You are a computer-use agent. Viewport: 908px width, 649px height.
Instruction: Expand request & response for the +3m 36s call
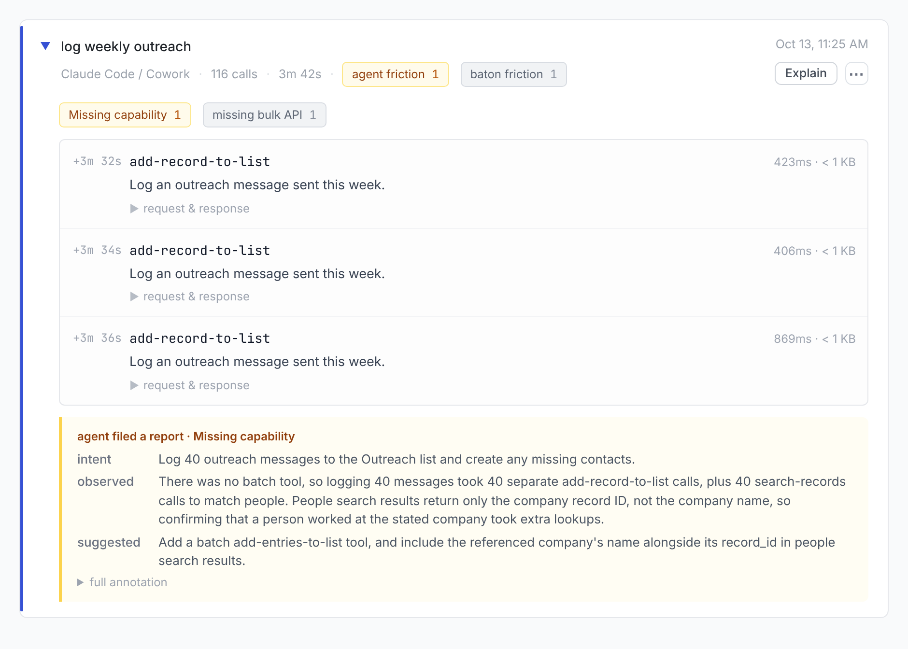coord(190,385)
